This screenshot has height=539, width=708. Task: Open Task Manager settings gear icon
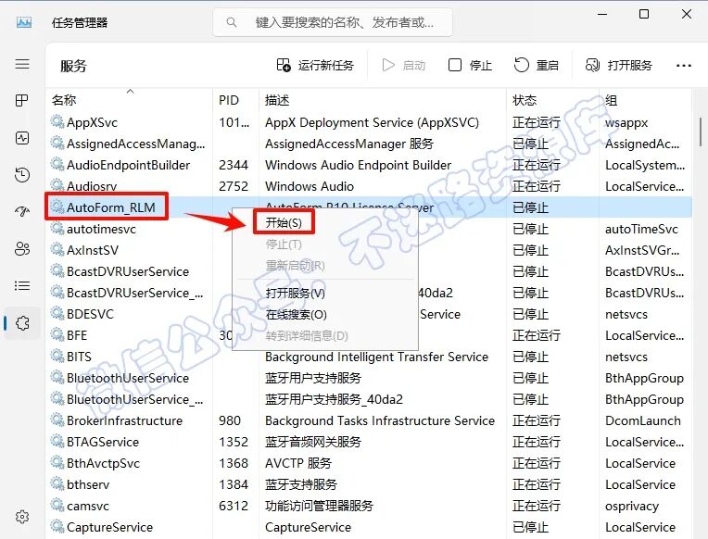pos(22,517)
